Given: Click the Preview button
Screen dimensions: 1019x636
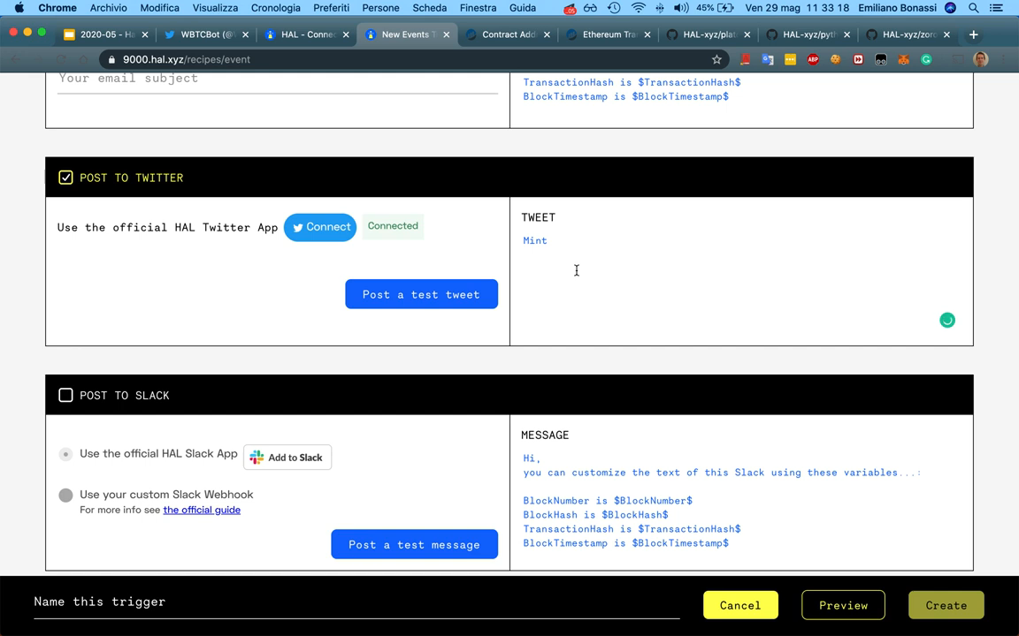Looking at the screenshot, I should pos(843,605).
